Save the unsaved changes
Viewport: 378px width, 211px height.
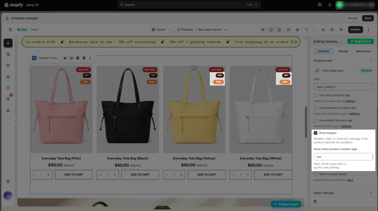tap(368, 18)
